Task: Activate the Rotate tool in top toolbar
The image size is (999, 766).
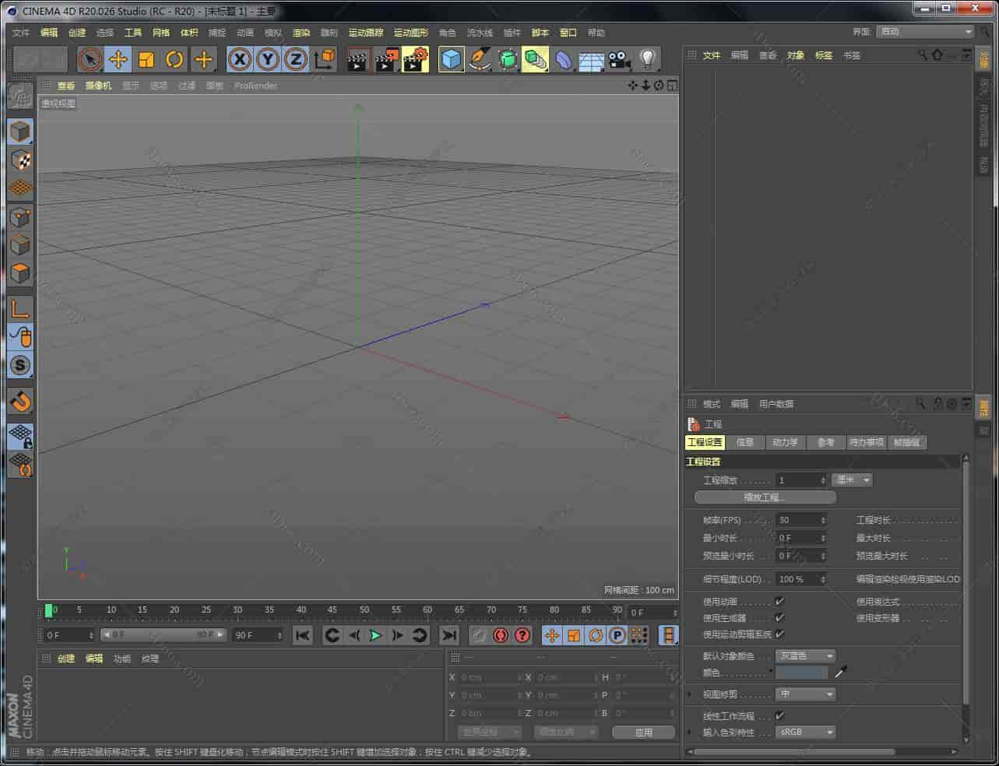Action: click(174, 59)
